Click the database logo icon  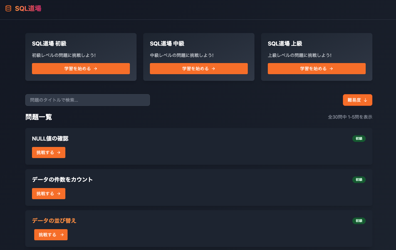click(x=8, y=8)
